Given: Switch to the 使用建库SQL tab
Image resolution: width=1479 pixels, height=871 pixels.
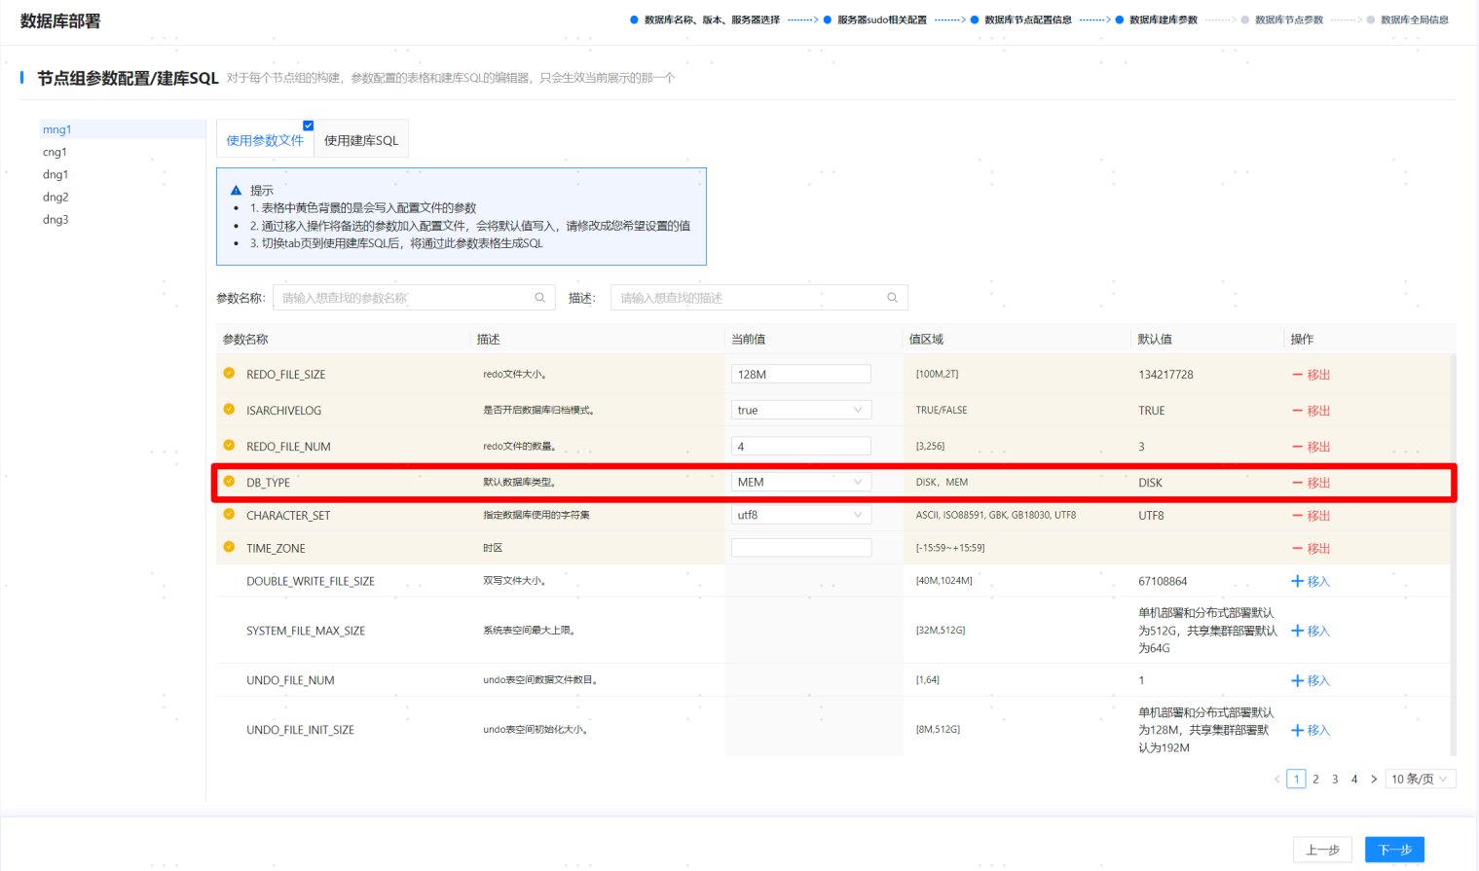Looking at the screenshot, I should point(361,140).
